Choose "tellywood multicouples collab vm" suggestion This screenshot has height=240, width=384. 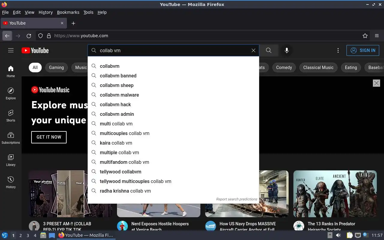click(x=173, y=181)
